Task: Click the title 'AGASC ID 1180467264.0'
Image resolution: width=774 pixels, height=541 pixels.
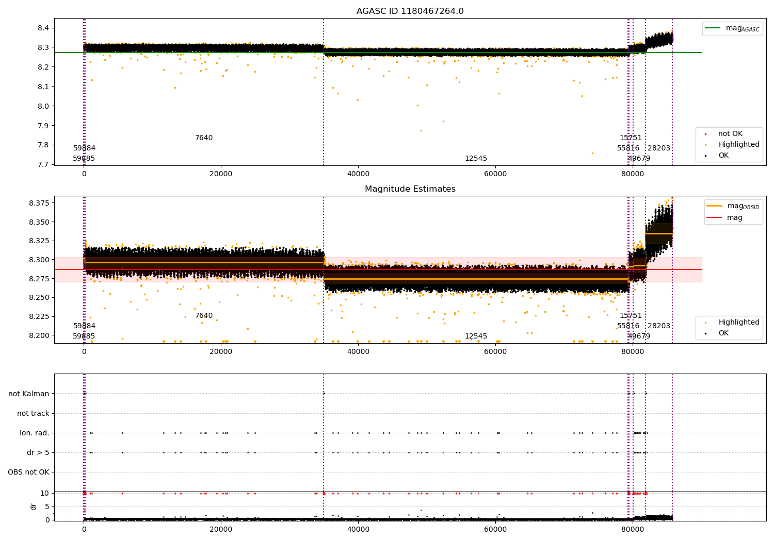Action: click(410, 11)
